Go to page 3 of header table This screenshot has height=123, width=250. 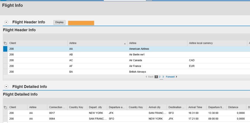pos(163,77)
